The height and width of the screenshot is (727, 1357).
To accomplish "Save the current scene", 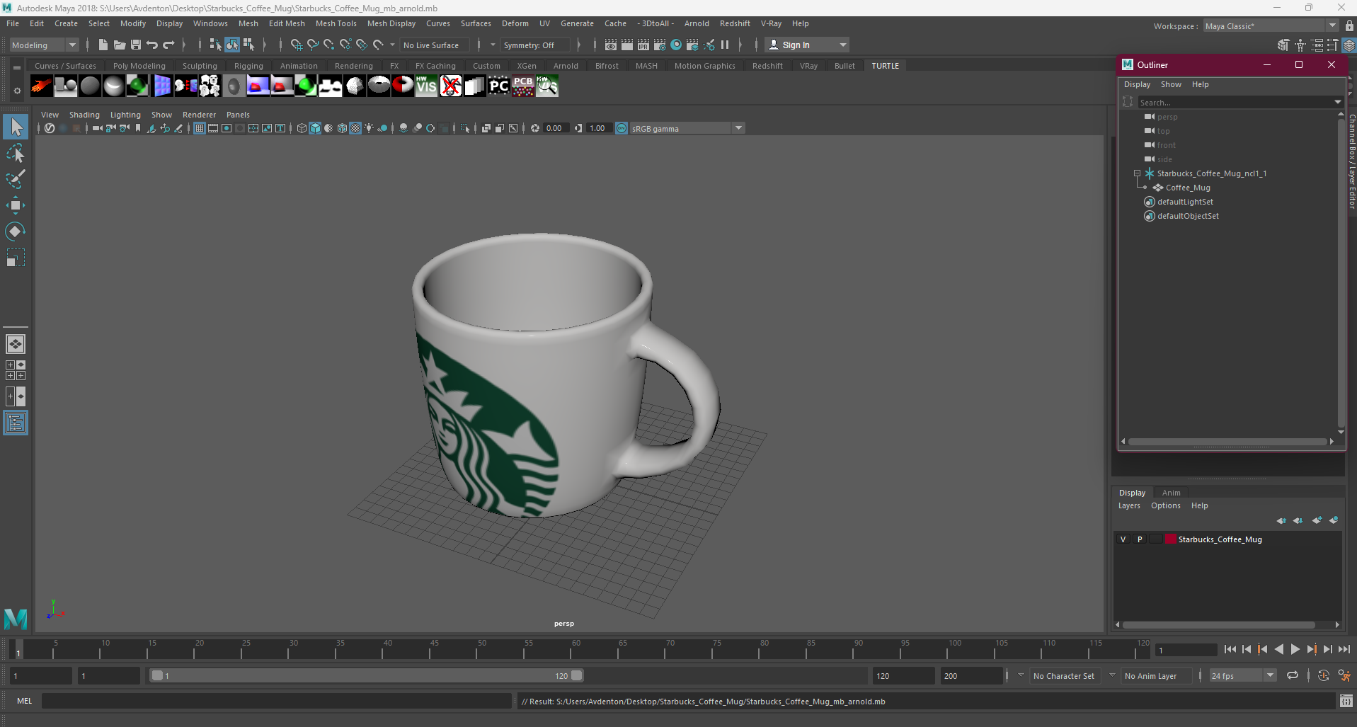I will [136, 45].
